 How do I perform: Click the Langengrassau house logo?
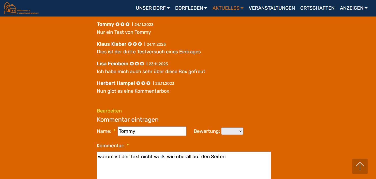click(21, 8)
